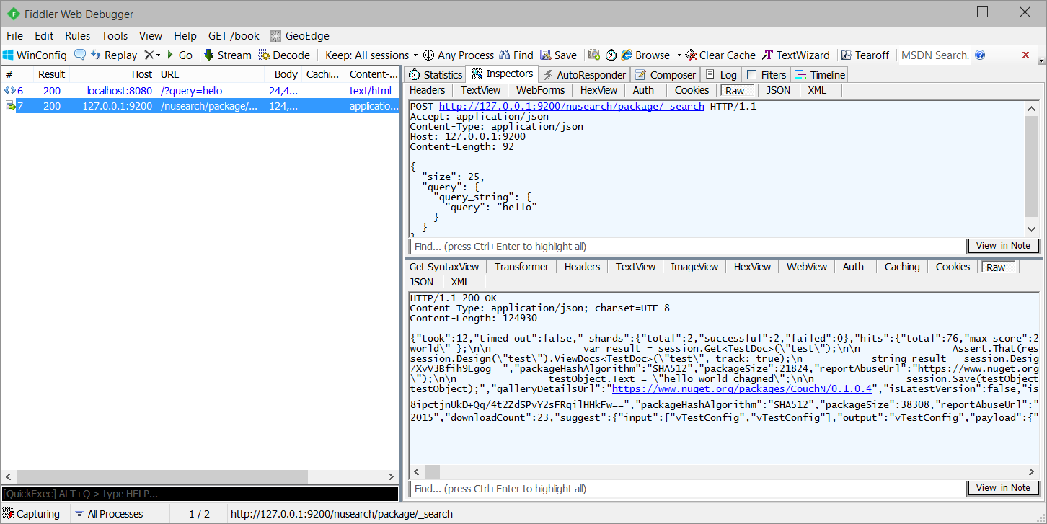Open the nusearch/package/_search request URL link

572,106
